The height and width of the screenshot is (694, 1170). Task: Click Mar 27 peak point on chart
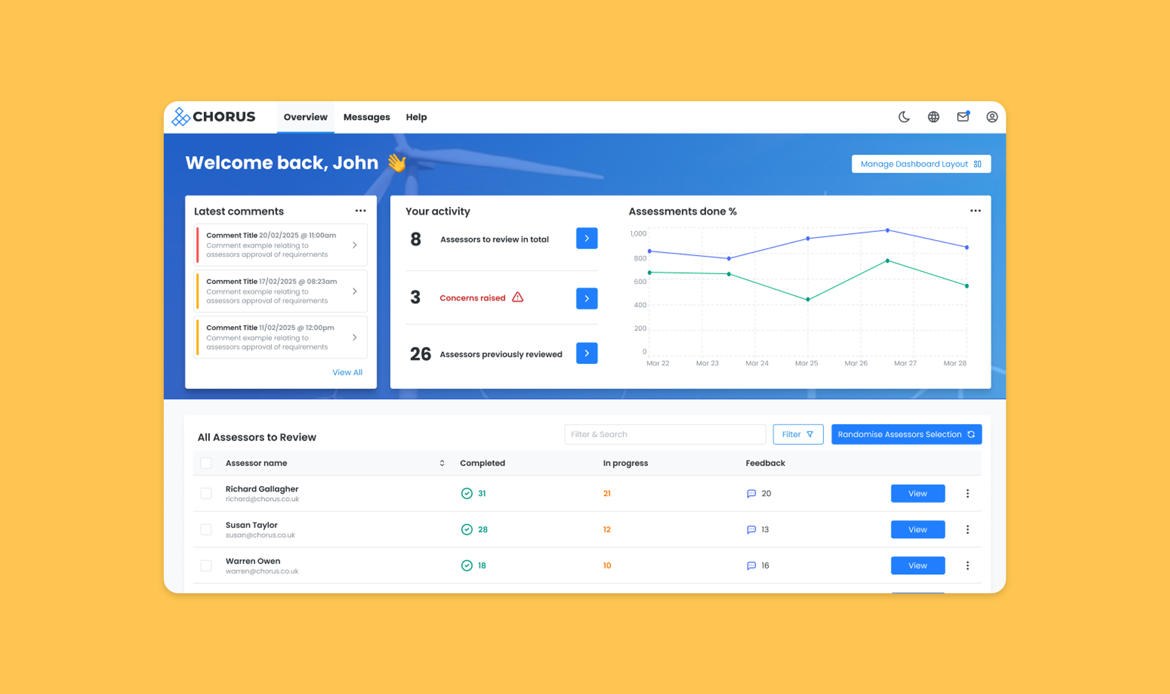tap(888, 231)
